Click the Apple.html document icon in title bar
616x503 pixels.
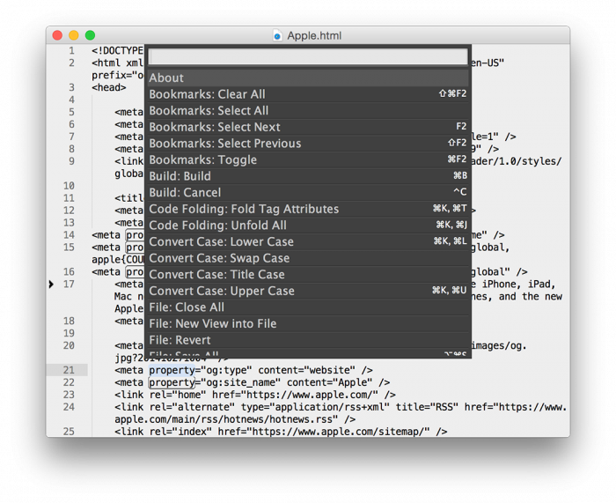pyautogui.click(x=277, y=35)
